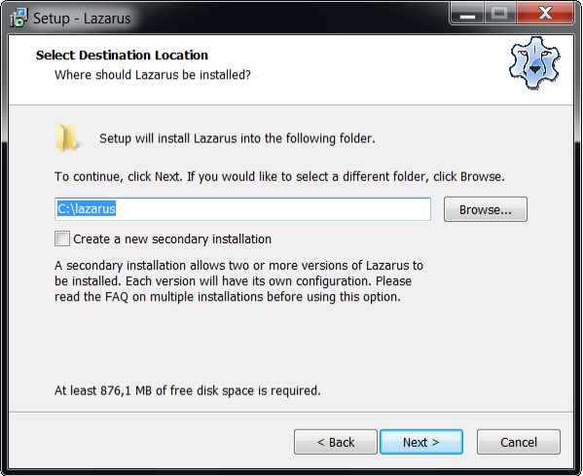The image size is (583, 476).
Task: Close the Lazarus setup window
Action: [545, 14]
